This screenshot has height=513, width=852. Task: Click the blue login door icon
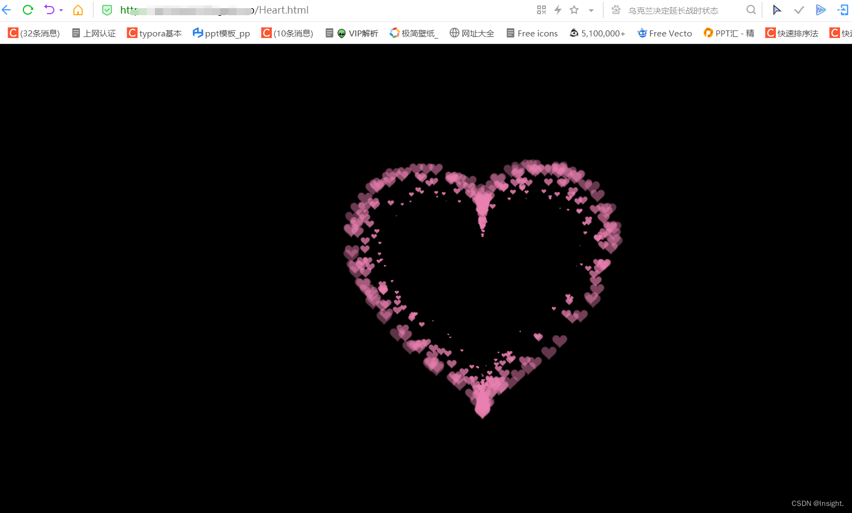(843, 10)
